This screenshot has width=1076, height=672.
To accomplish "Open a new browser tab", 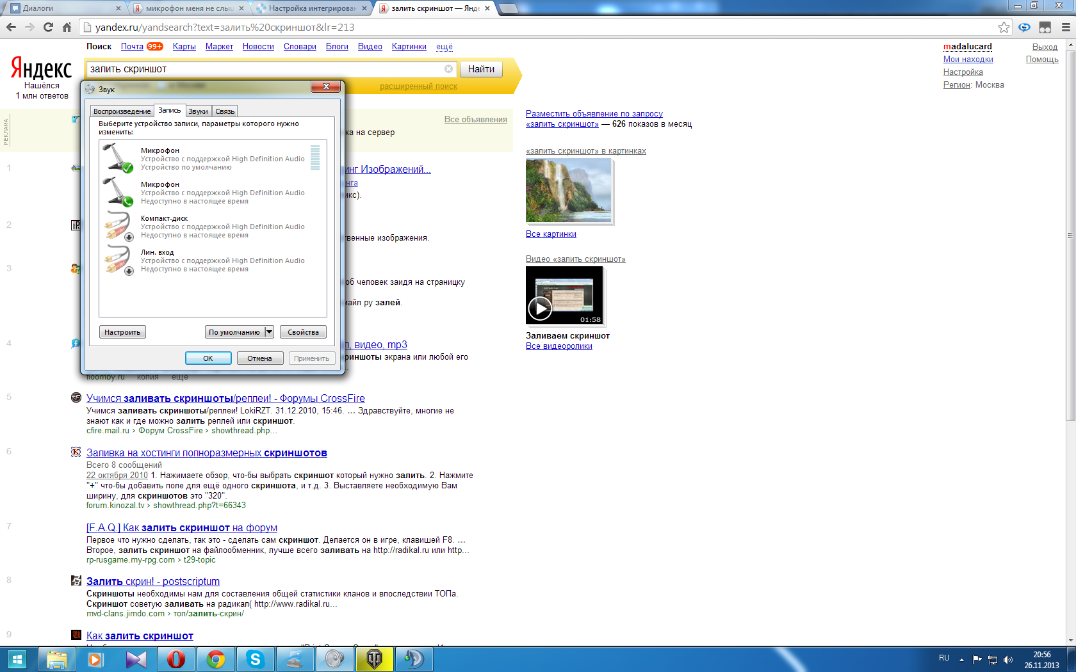I will pos(508,8).
